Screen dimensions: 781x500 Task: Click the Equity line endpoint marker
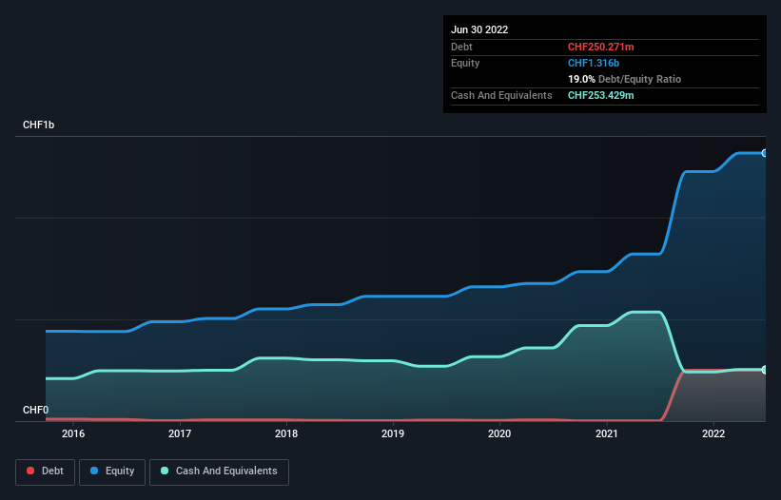pyautogui.click(x=765, y=153)
